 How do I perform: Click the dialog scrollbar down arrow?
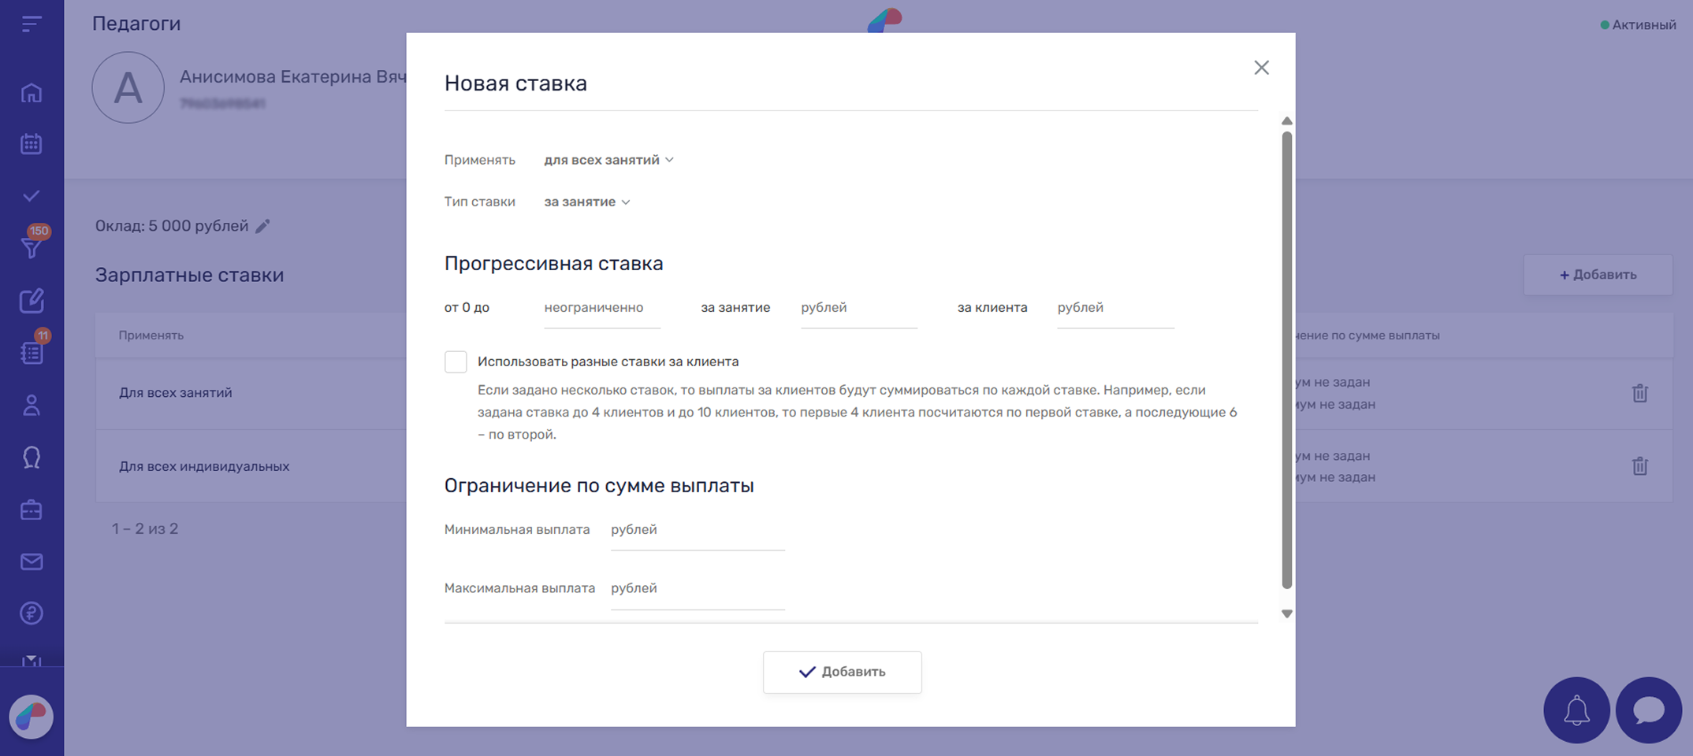click(1286, 613)
